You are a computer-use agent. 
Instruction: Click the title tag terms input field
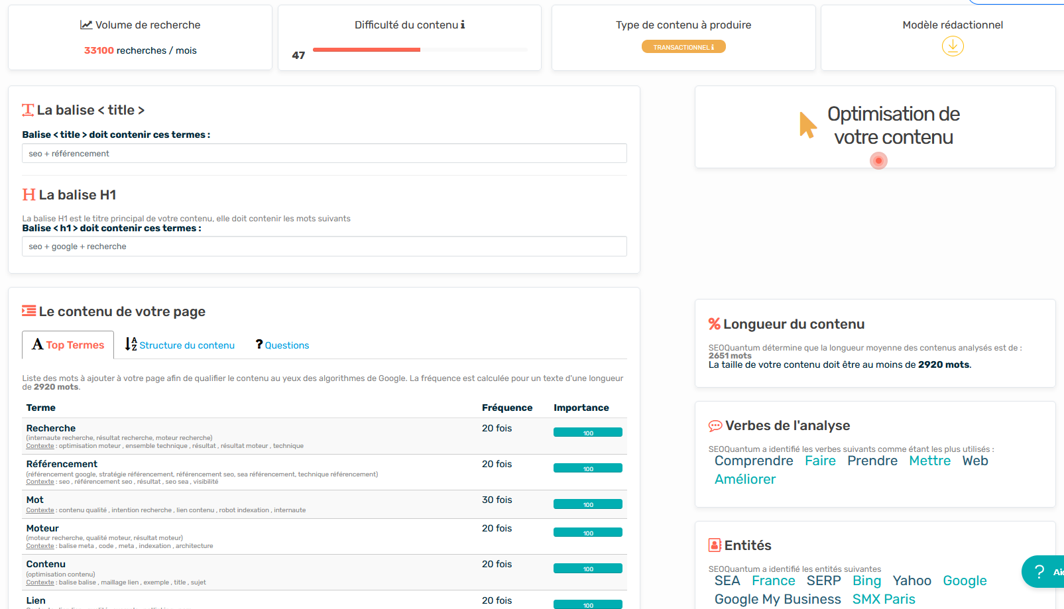pos(324,154)
